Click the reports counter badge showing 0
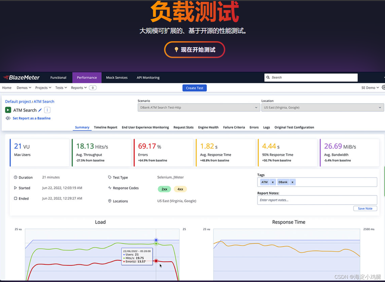Viewport: 385px width, 282px height. click(93, 88)
